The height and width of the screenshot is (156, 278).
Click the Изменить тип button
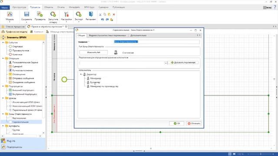94,52
